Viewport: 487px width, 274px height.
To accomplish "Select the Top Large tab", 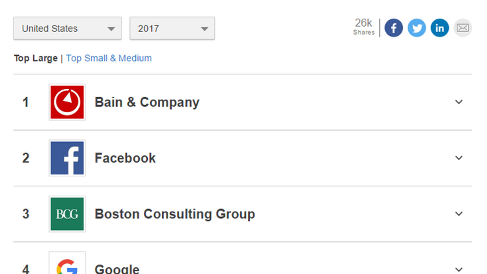I will pos(36,58).
